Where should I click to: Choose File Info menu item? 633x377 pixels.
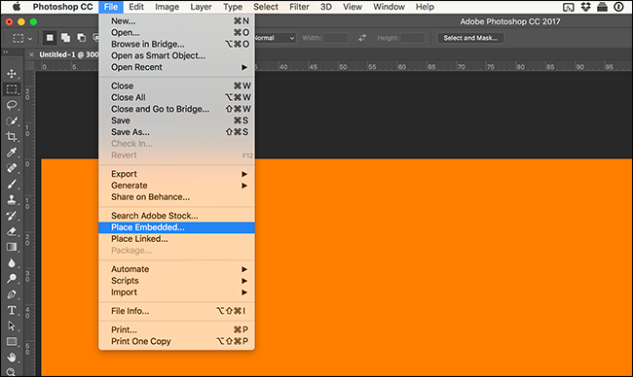point(176,311)
